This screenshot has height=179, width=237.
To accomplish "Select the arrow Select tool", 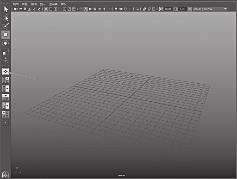I will point(6,9).
